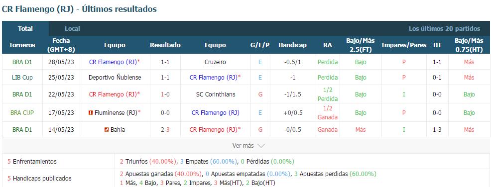Click the Handicap column header
The height and width of the screenshot is (187, 491).
click(292, 45)
